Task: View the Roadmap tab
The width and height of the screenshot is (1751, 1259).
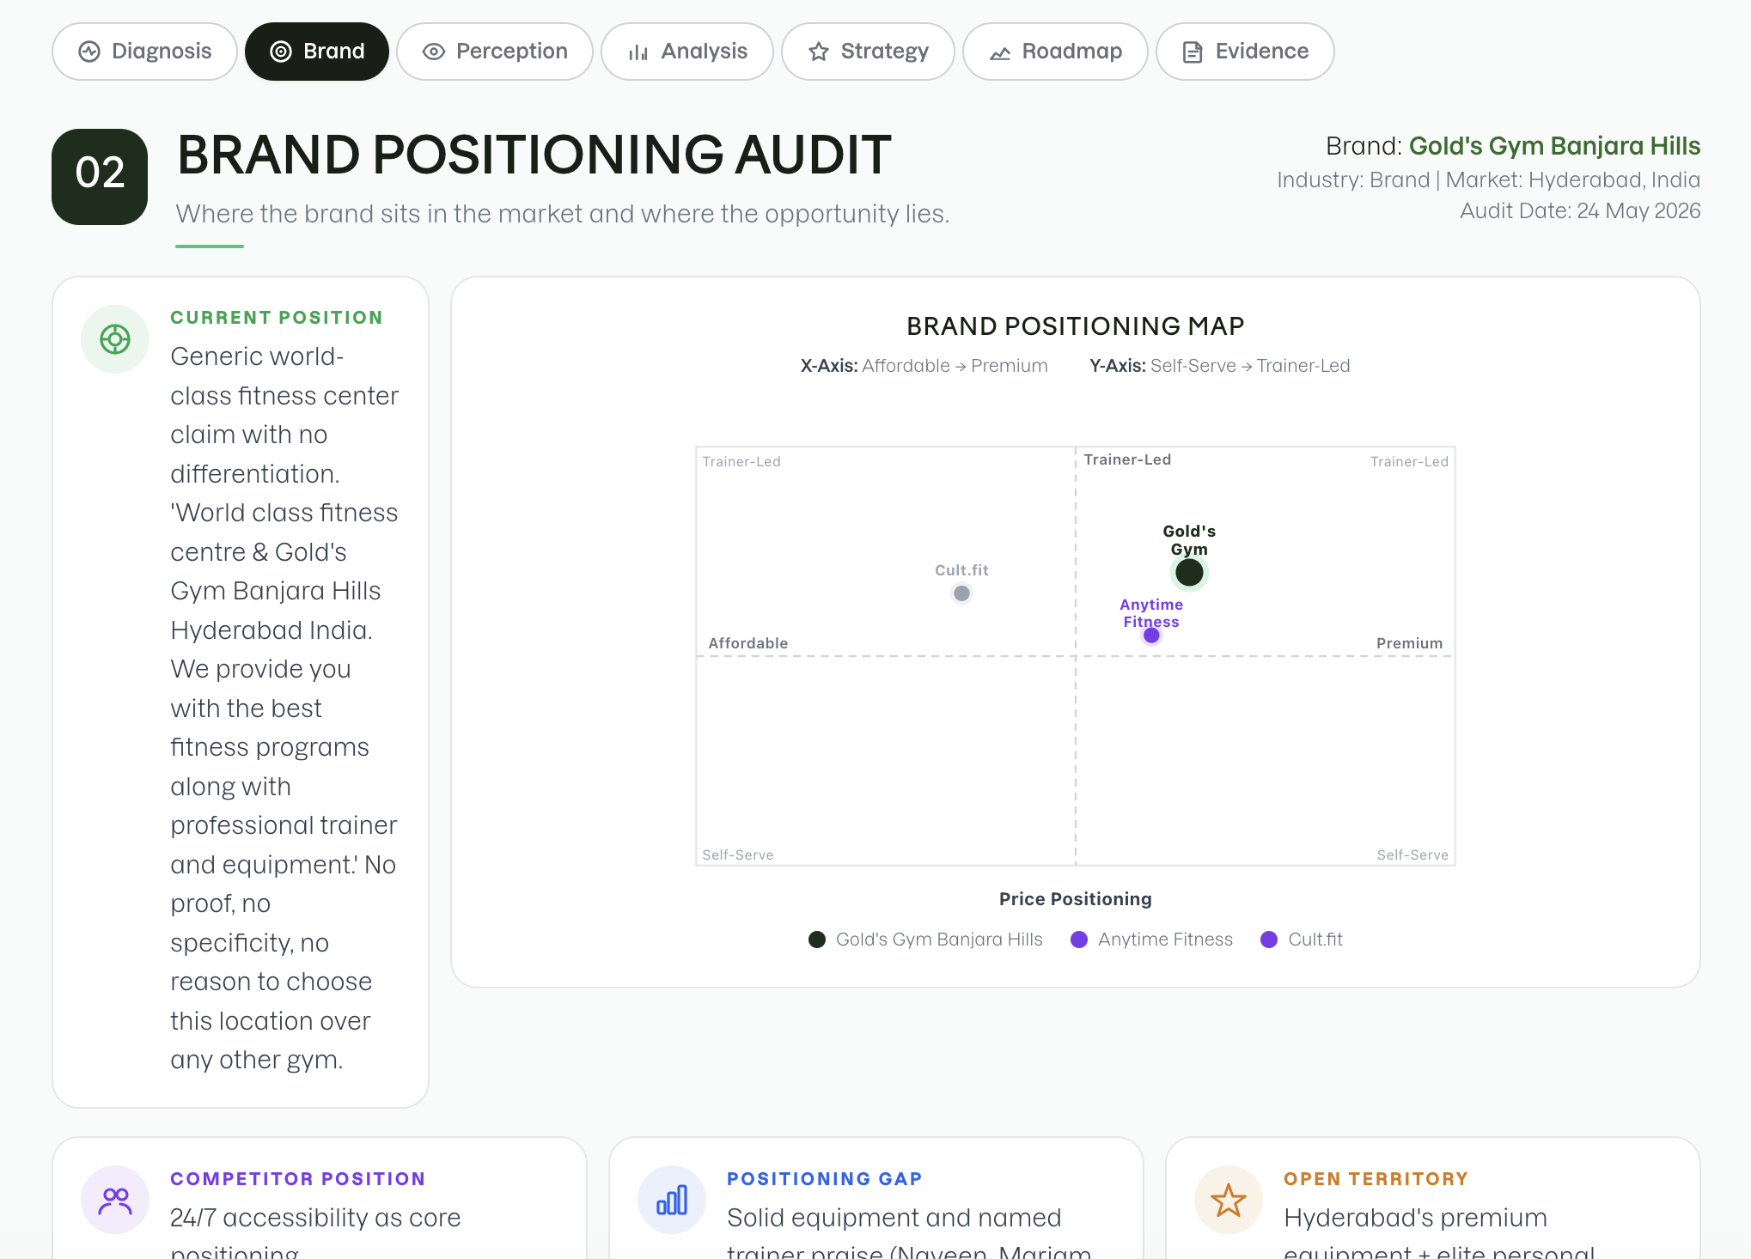Action: pos(1055,52)
